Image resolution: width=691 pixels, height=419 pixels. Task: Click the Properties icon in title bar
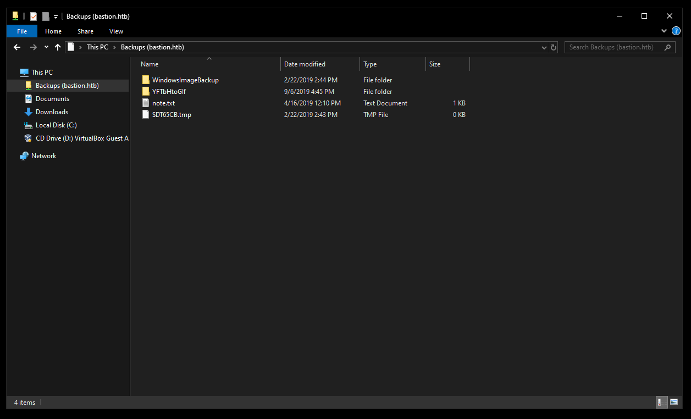[x=34, y=16]
